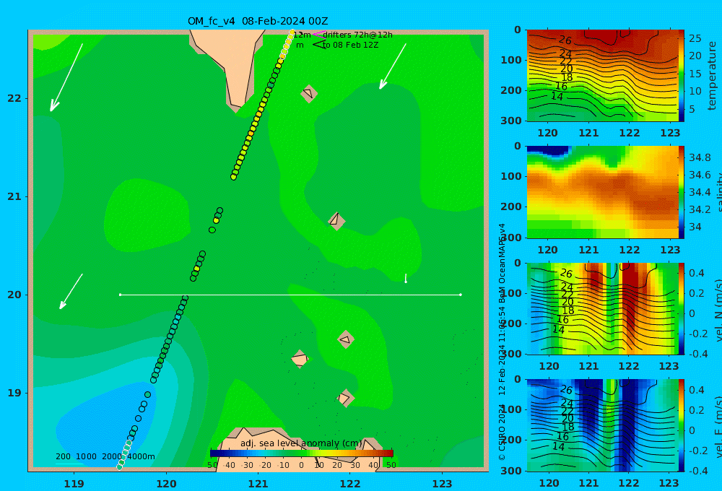Screen dimensions: 722x491
Task: Click the '18' contour label in vel. N panel
Action: tap(568, 310)
